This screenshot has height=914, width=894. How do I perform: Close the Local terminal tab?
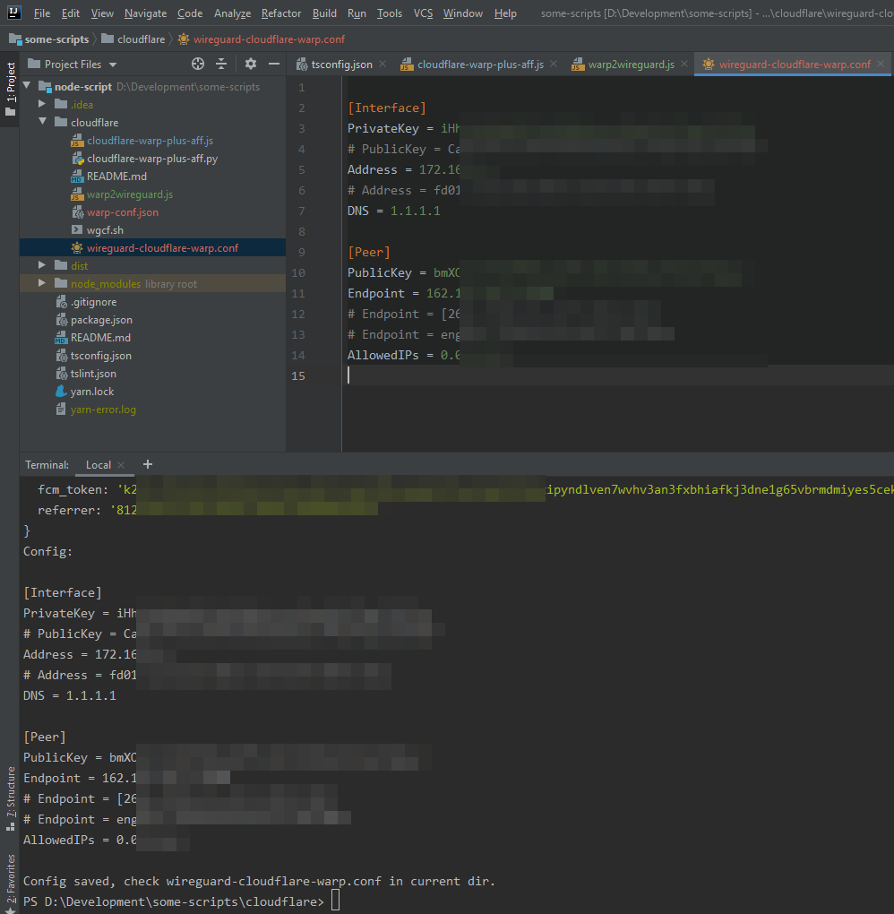coord(122,465)
